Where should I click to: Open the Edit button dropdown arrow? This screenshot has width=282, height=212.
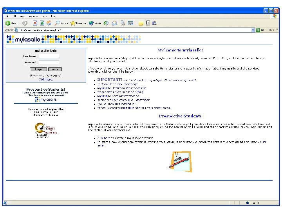[136, 23]
